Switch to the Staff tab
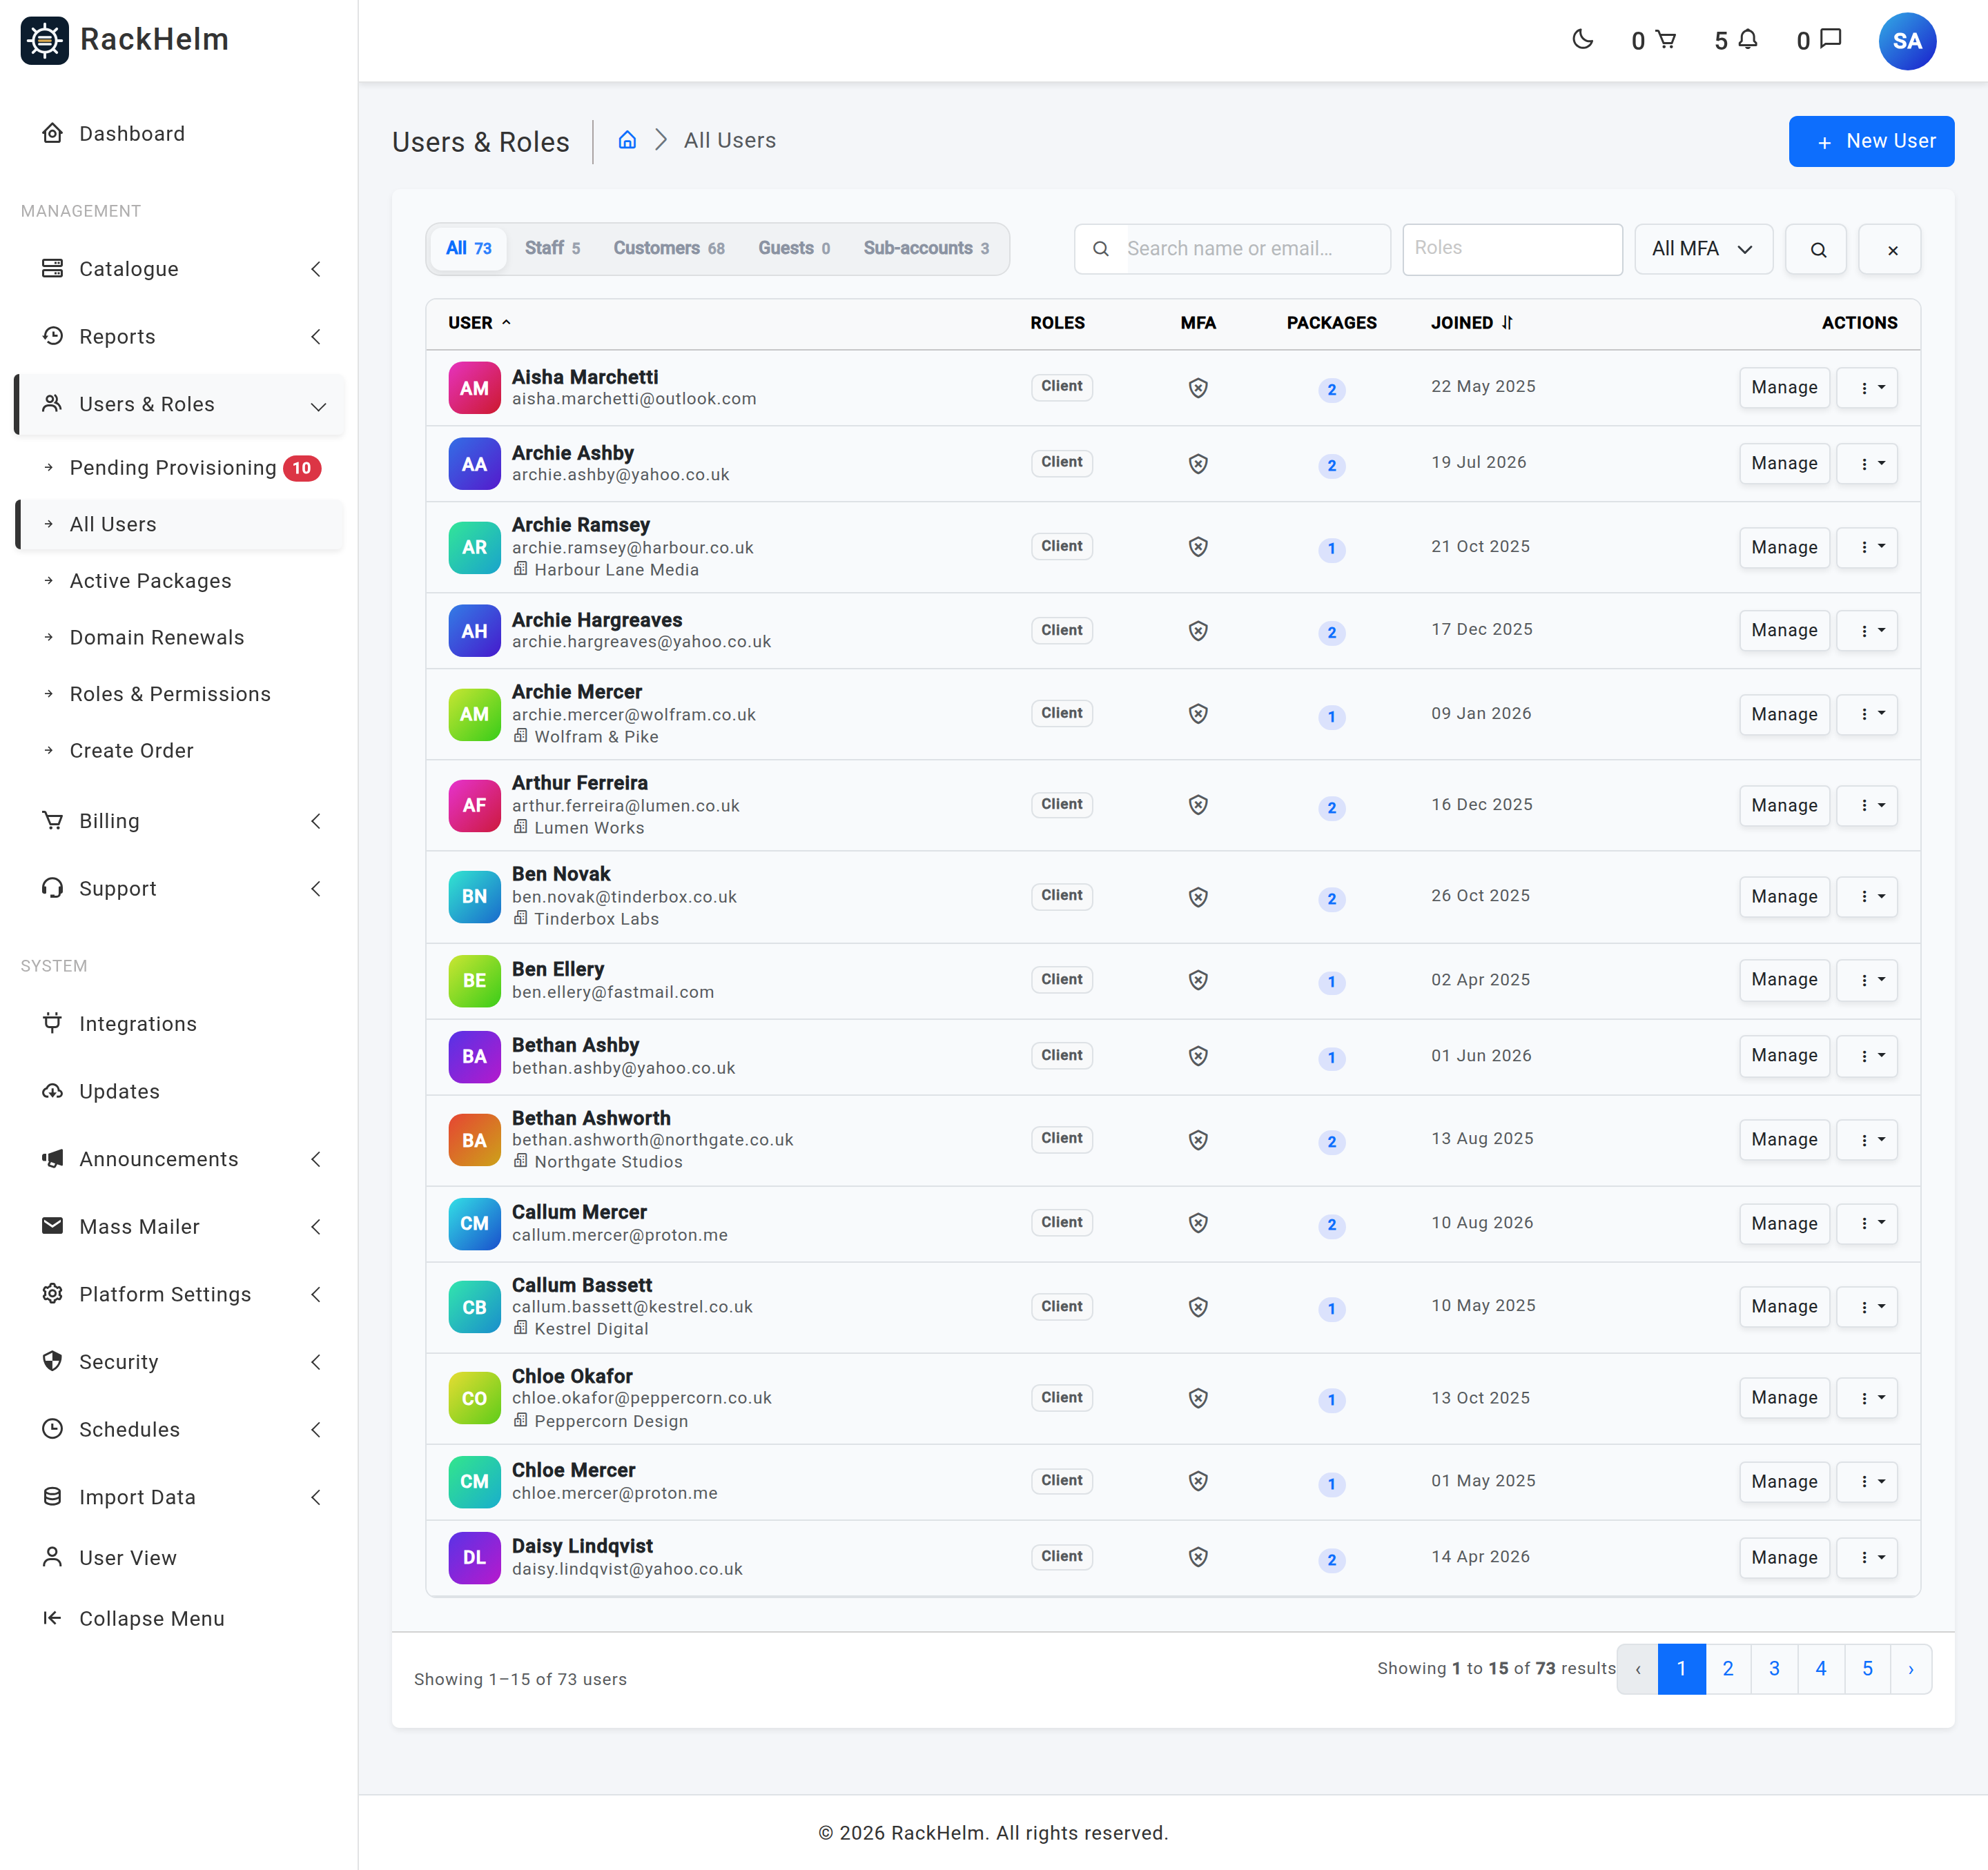The image size is (1988, 1870). (x=552, y=248)
